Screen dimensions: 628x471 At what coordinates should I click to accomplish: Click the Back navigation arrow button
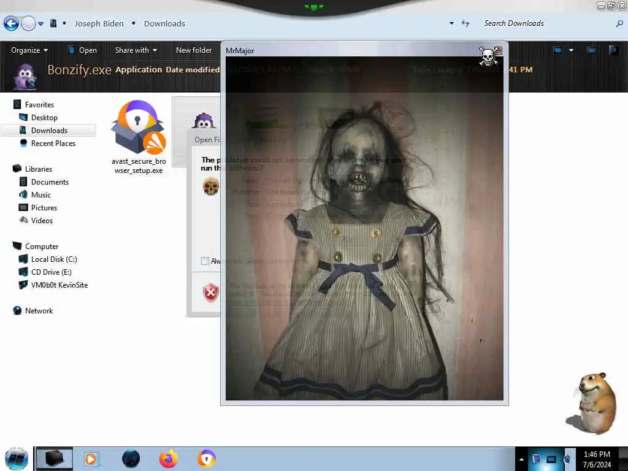(11, 24)
